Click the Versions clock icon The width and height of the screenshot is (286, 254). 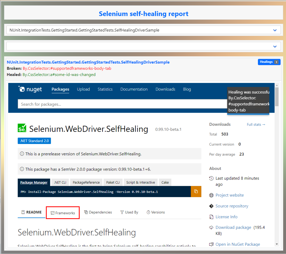[x=148, y=212]
